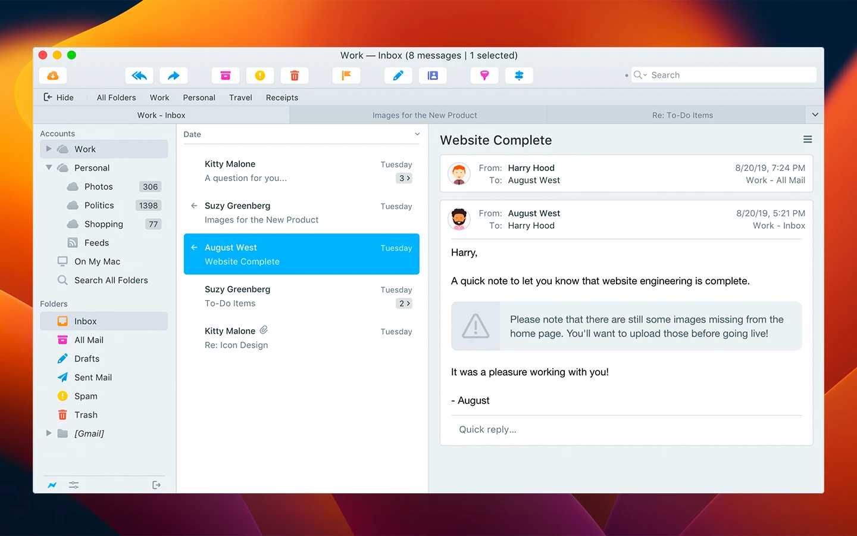This screenshot has height=536, width=857.
Task: Flag the message with the orange flag icon
Action: point(346,76)
